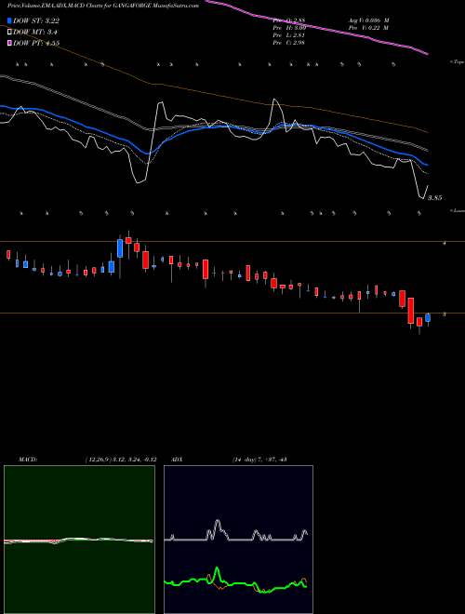465x614 pixels.
Task: Click the '4' price axis label
Action: 444,243
